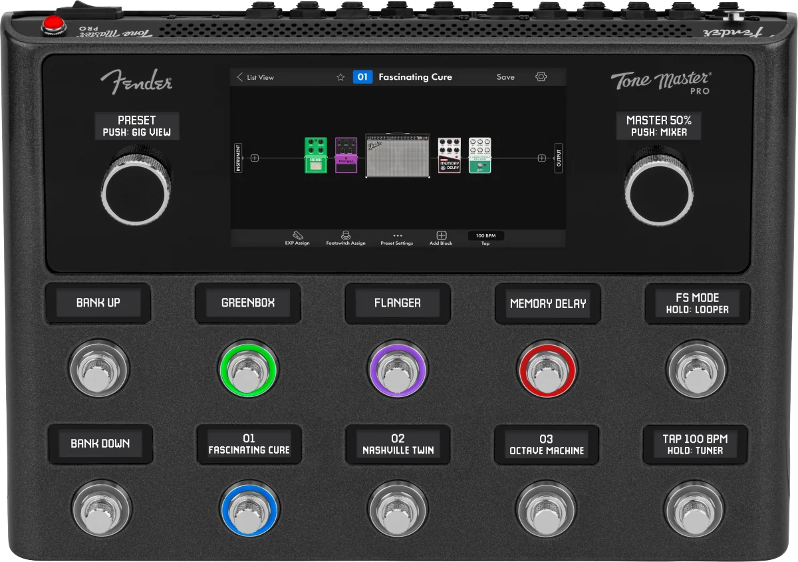Screen dimensions: 798x562
Task: Step on the Tap 100 BPM footswitch
Action: pos(694,510)
